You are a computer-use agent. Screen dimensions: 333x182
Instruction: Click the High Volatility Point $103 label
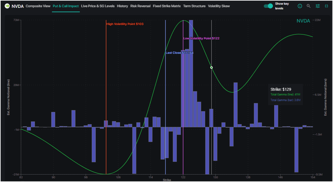coord(125,24)
